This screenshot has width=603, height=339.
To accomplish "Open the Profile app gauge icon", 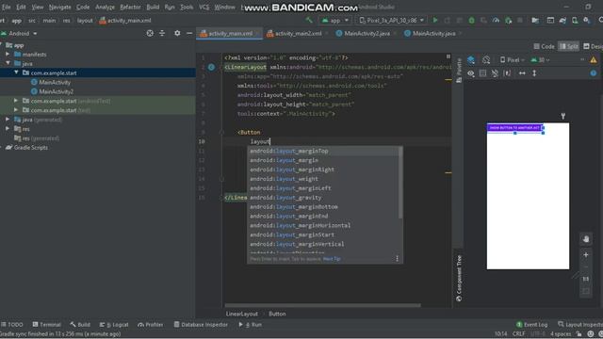I will 497,21.
